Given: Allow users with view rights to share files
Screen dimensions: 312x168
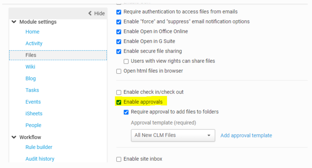Looking at the screenshot, I should (x=126, y=61).
